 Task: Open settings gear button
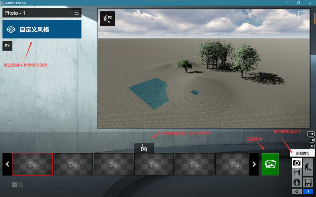pyautogui.click(x=297, y=191)
